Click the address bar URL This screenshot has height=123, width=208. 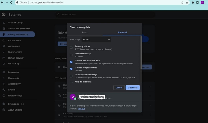coord(47,2)
